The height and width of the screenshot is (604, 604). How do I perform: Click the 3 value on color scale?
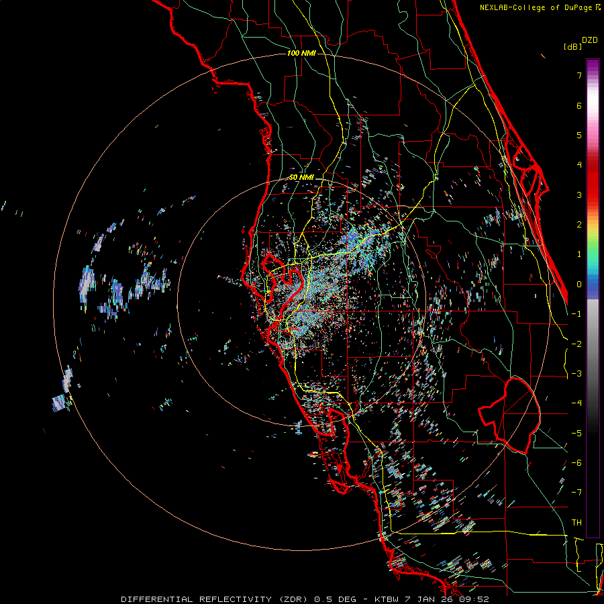[579, 195]
